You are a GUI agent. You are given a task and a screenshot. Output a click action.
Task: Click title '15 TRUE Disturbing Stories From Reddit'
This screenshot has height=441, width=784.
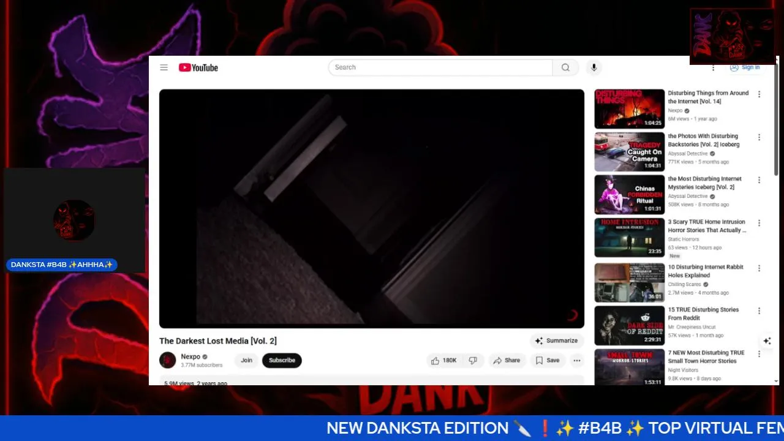703,314
